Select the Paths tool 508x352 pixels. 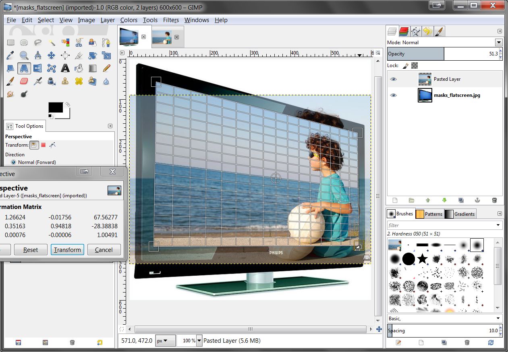(x=106, y=42)
